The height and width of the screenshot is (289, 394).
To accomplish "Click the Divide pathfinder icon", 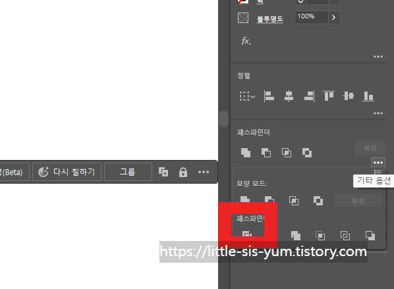I will pyautogui.click(x=247, y=234).
